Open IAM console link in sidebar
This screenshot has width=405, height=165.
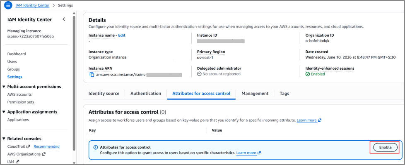(11, 162)
